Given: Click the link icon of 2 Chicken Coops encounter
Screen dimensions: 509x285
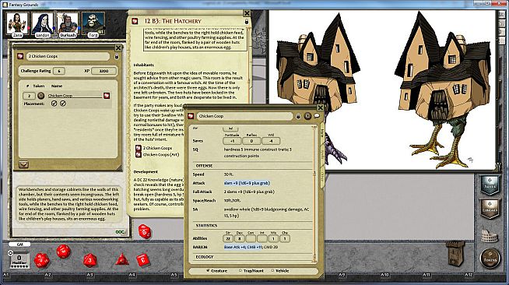Looking at the screenshot, I should click(20, 56).
